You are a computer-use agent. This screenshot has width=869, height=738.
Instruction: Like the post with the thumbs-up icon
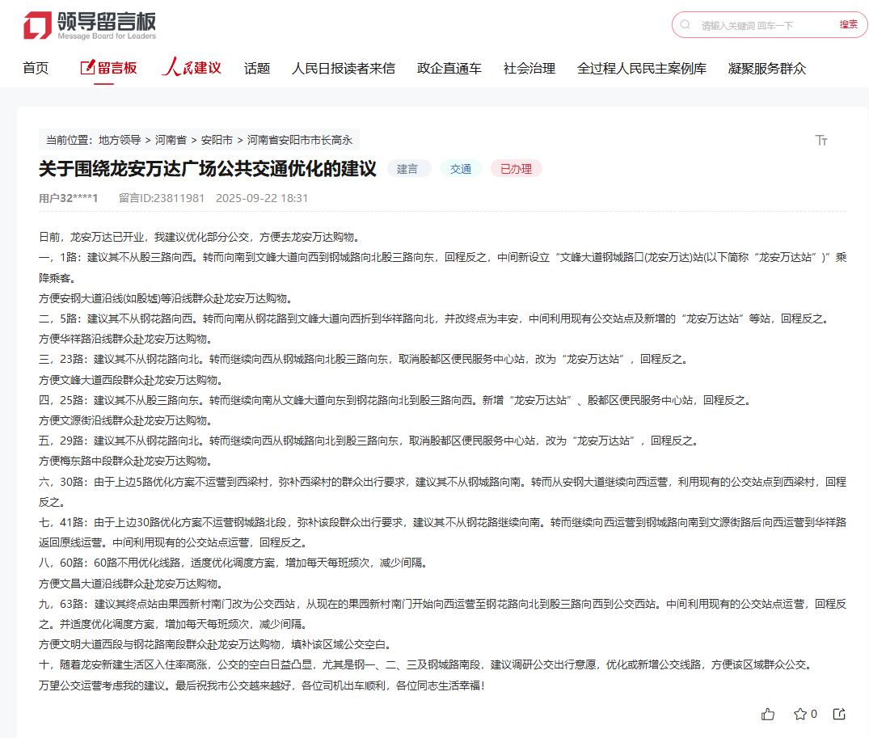click(768, 715)
